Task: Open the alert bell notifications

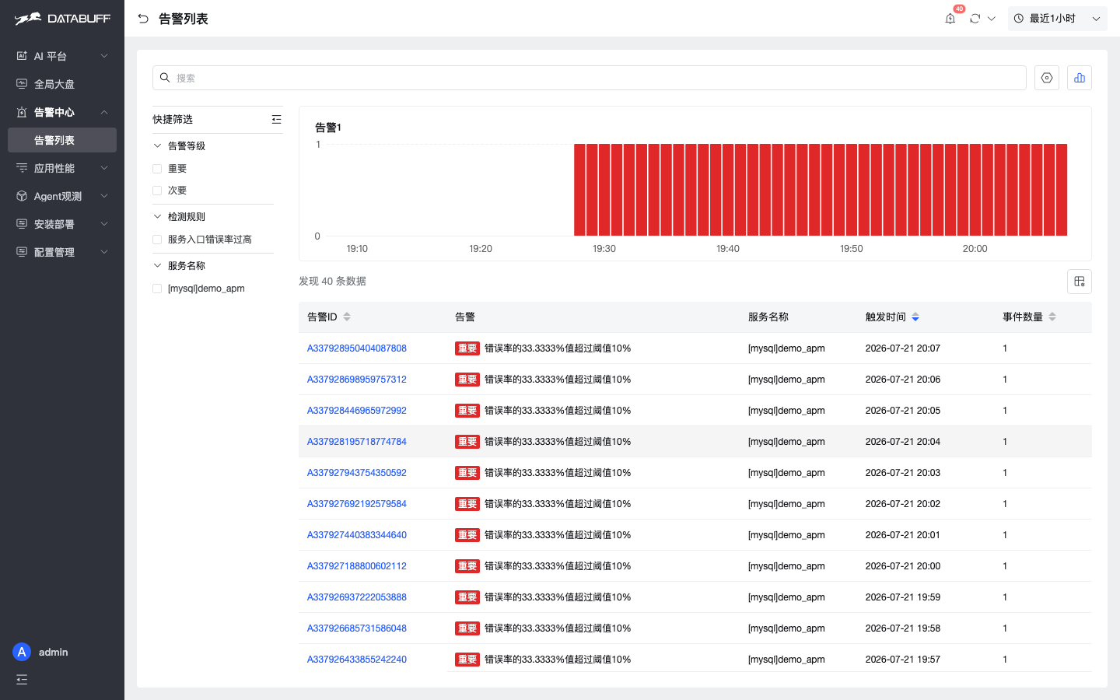Action: click(950, 19)
